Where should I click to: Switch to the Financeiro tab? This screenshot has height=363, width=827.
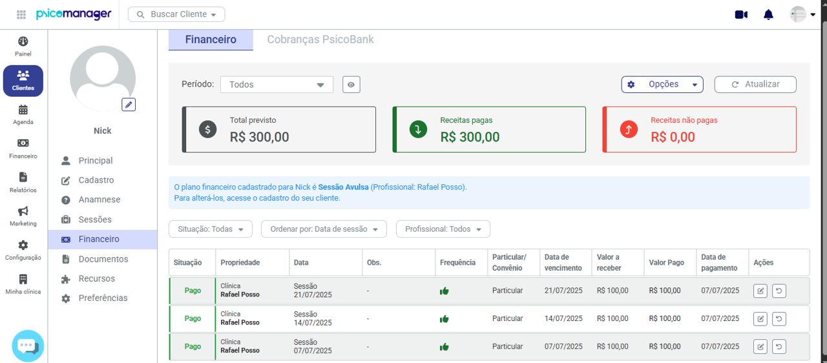pos(211,39)
